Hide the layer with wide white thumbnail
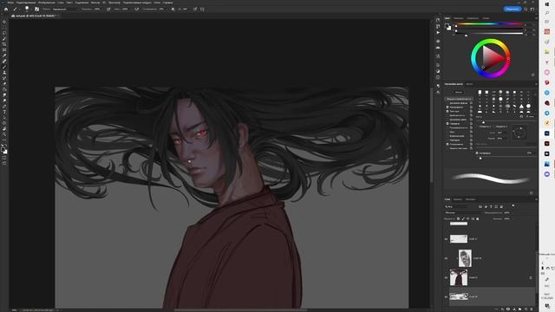 [x=446, y=239]
